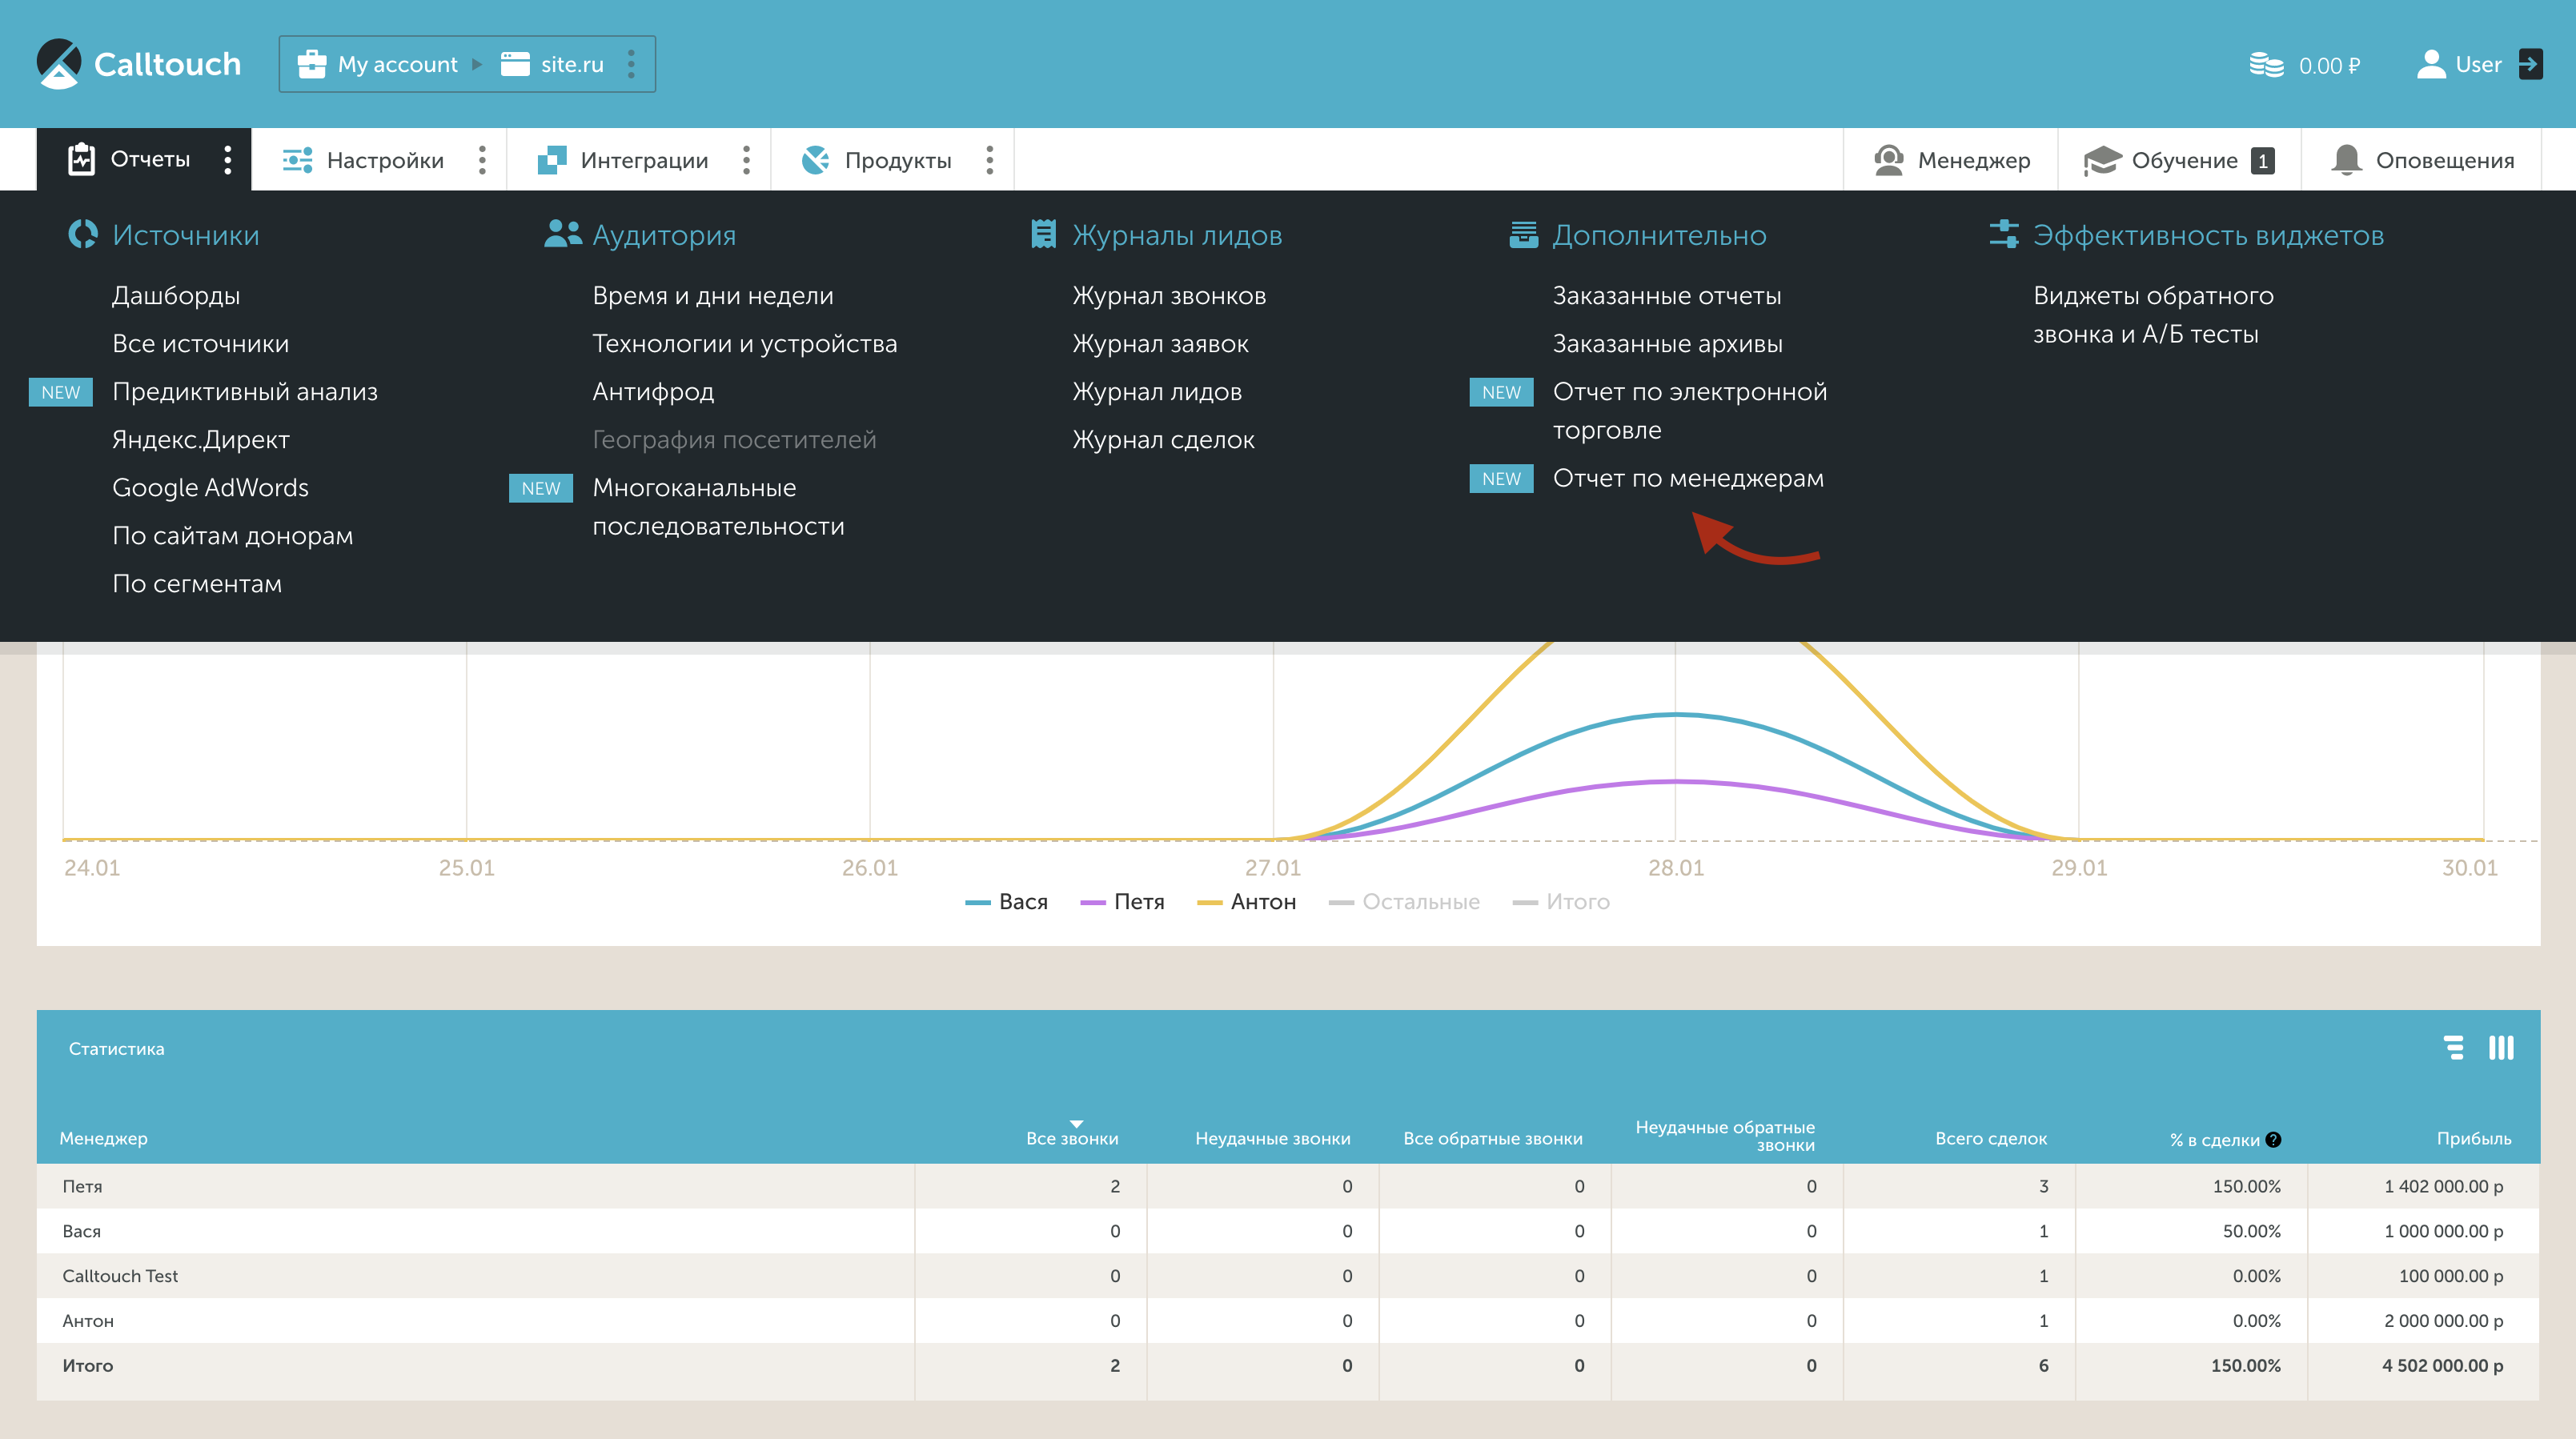Click the Менеджер headset icon
The width and height of the screenshot is (2576, 1439).
click(x=1888, y=160)
